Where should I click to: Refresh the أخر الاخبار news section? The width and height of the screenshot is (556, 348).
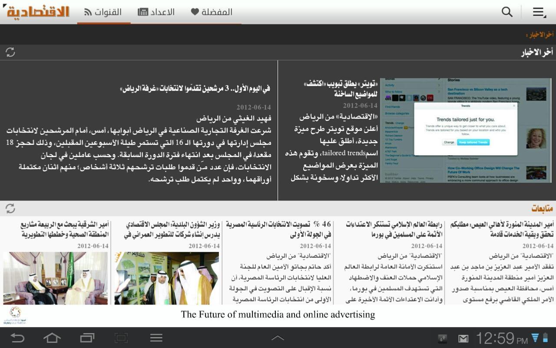tap(10, 53)
